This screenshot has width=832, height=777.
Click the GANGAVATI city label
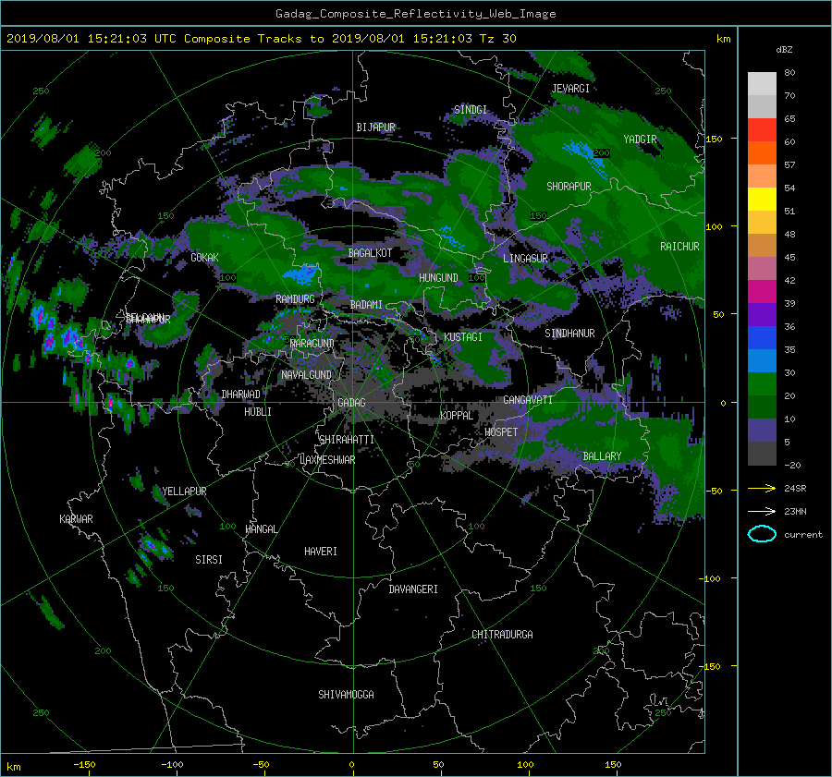pos(528,400)
